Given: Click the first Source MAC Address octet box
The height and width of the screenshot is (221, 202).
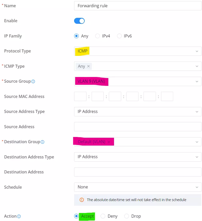Looking at the screenshot, I should click(80, 96).
